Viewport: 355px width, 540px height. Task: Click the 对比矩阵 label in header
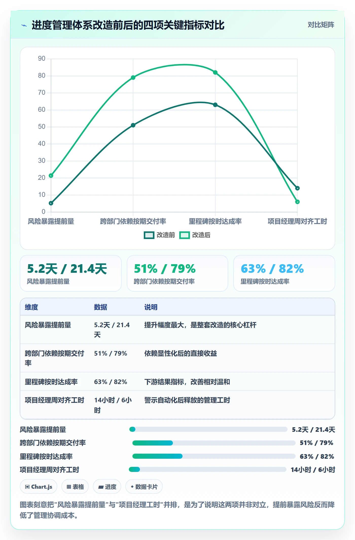tap(321, 25)
